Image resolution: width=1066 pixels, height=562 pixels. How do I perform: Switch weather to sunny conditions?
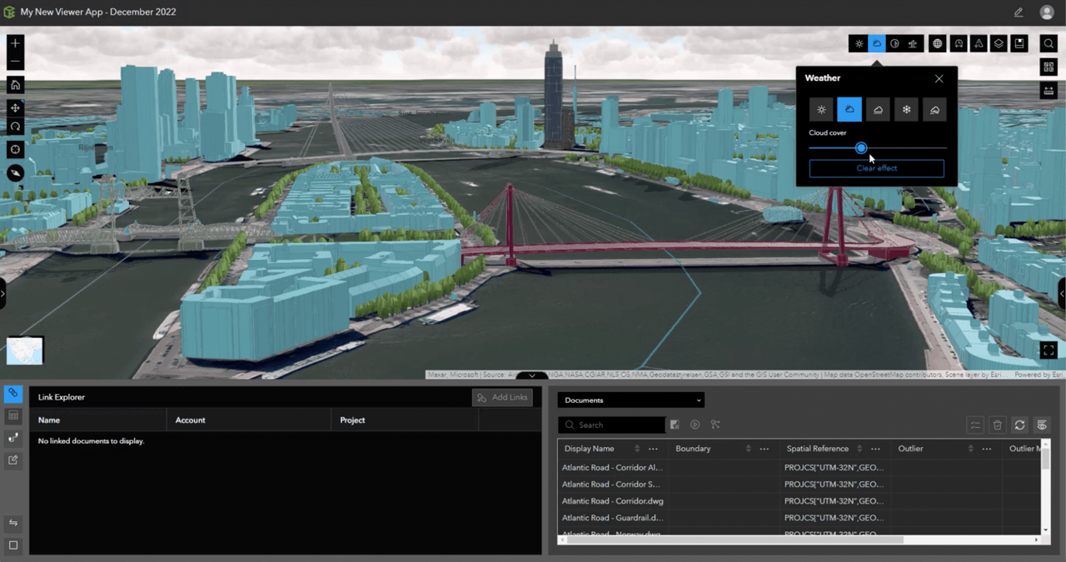(x=821, y=109)
